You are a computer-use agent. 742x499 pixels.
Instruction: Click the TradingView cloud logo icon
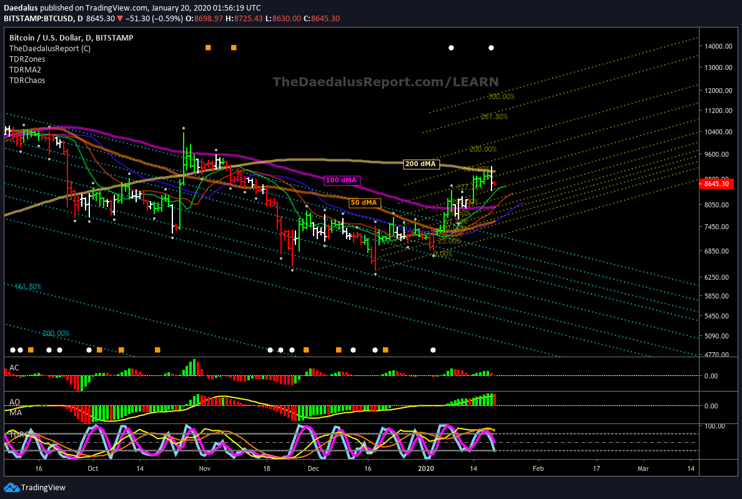[11, 488]
